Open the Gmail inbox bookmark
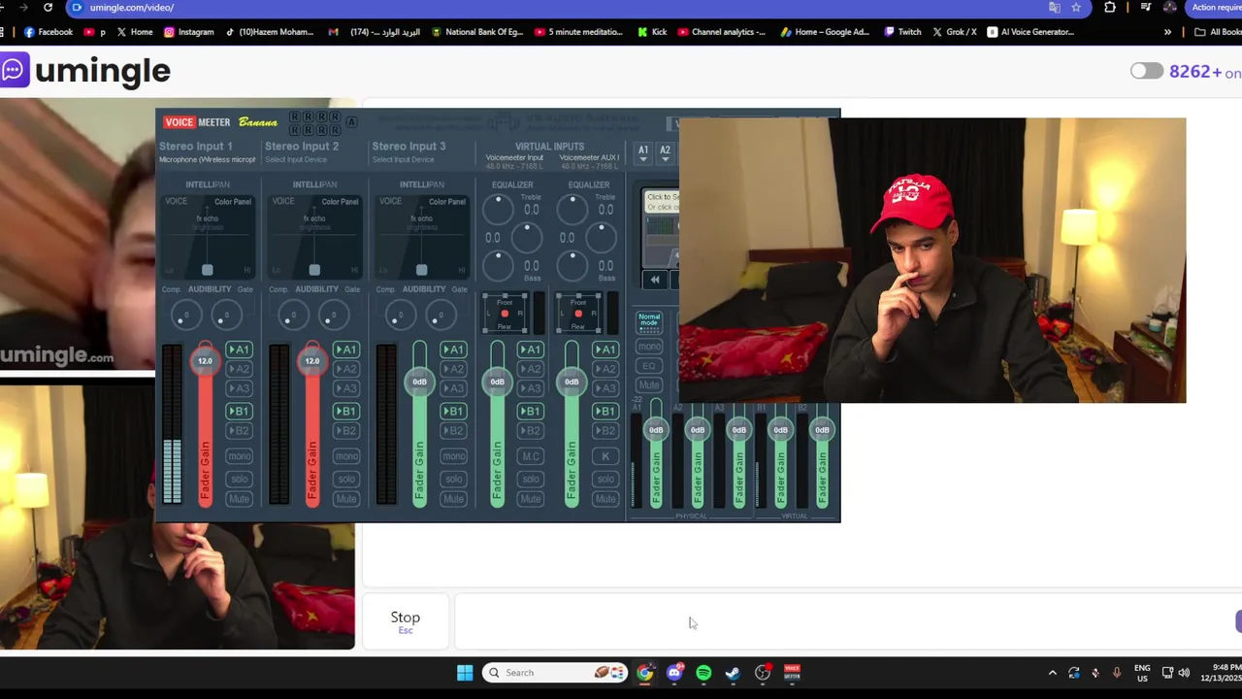 (375, 32)
